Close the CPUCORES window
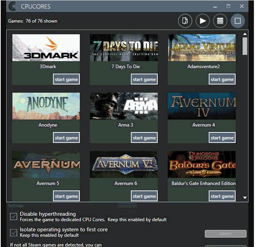Viewport: 255px width, 247px height. pos(242,6)
